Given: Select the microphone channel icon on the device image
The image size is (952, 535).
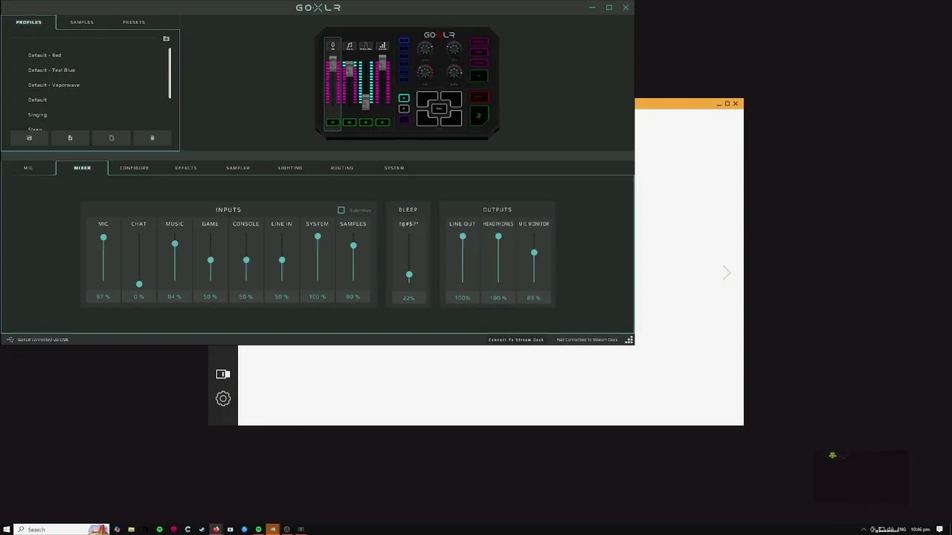Looking at the screenshot, I should click(333, 45).
